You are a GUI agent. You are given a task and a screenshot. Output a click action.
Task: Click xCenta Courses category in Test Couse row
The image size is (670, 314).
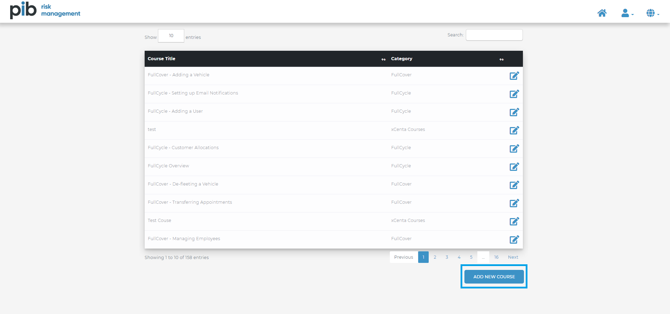click(x=408, y=220)
